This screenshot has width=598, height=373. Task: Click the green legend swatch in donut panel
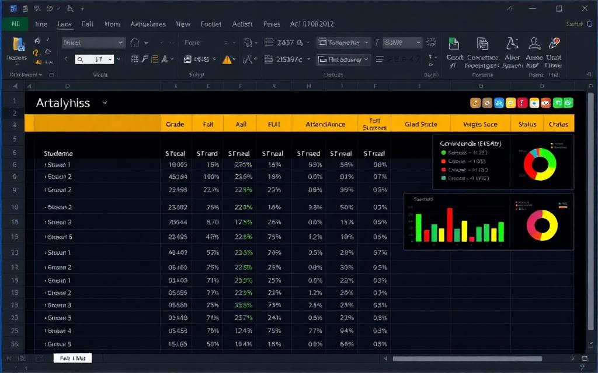[443, 153]
